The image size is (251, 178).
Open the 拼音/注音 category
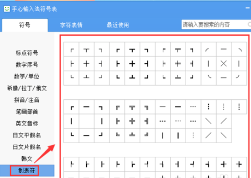27,100
